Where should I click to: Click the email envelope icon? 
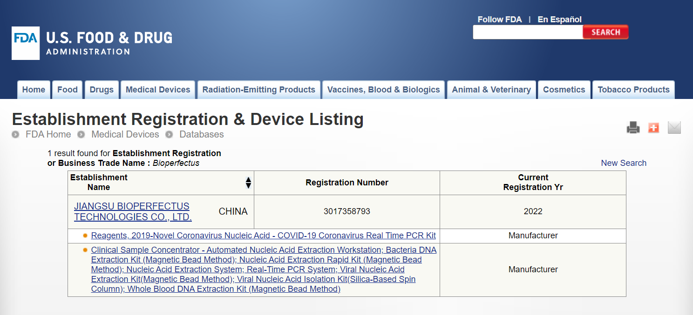point(674,128)
